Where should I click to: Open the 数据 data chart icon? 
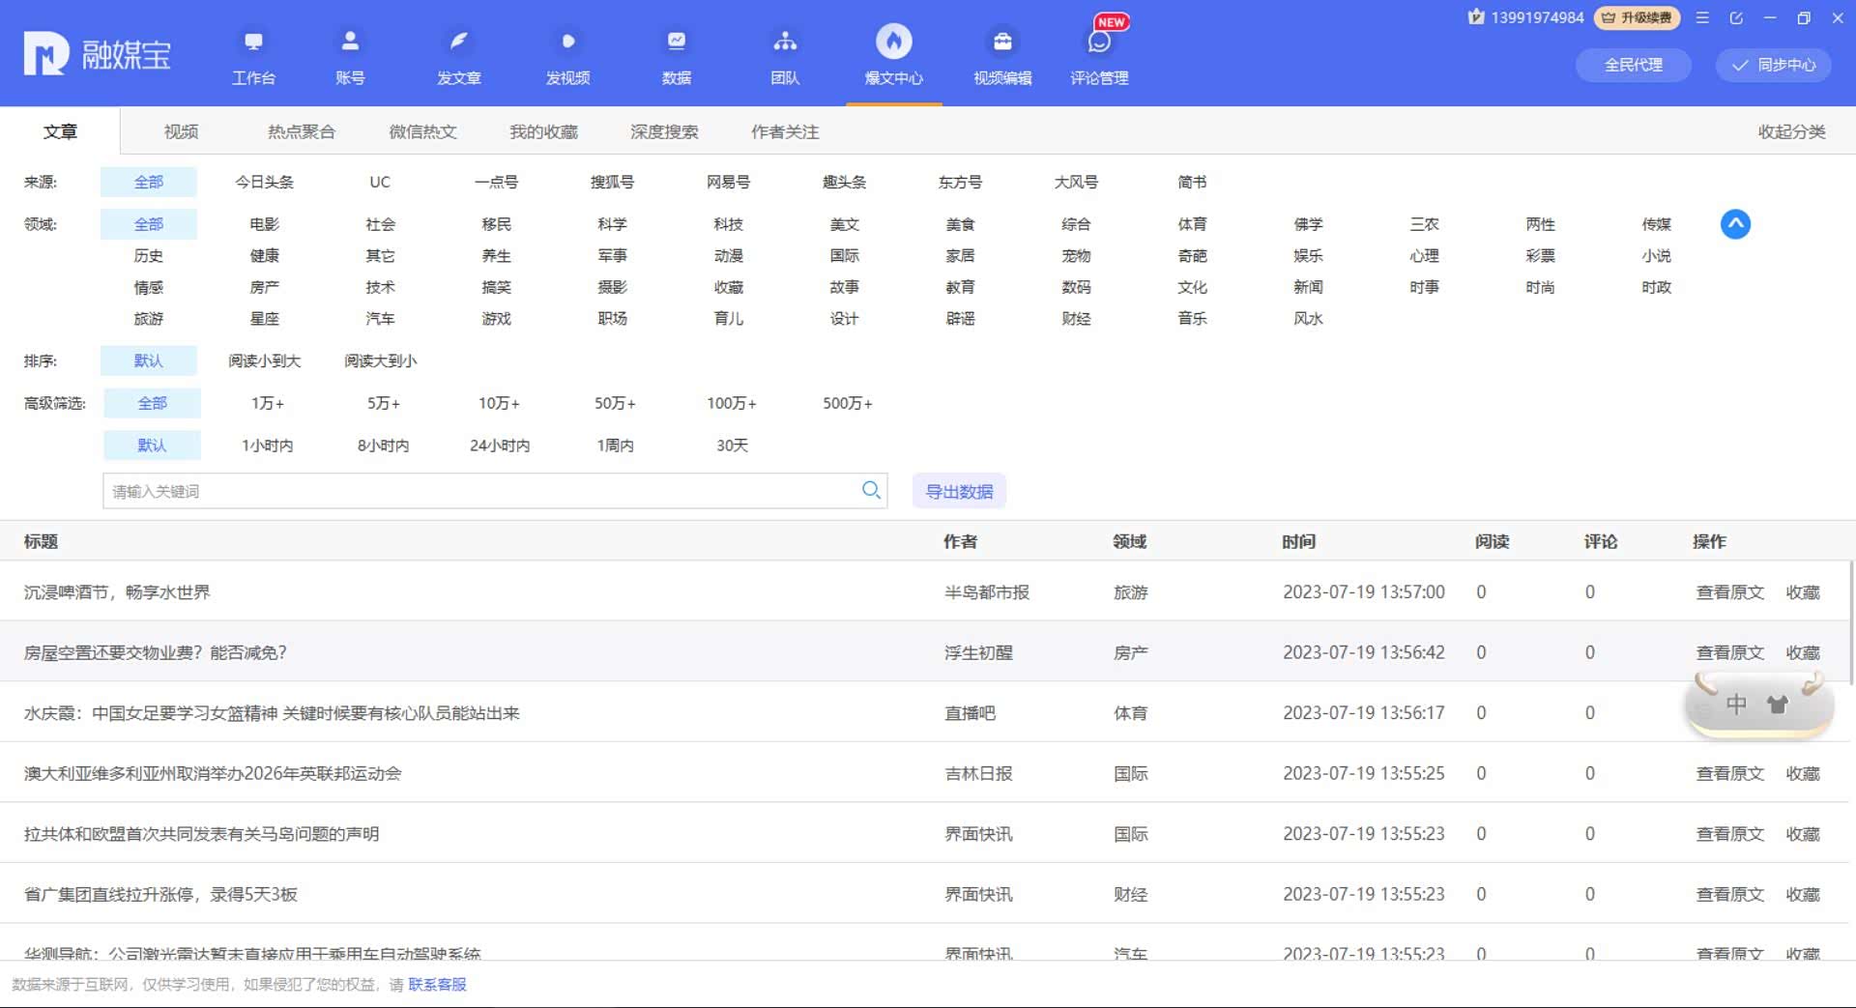676,43
